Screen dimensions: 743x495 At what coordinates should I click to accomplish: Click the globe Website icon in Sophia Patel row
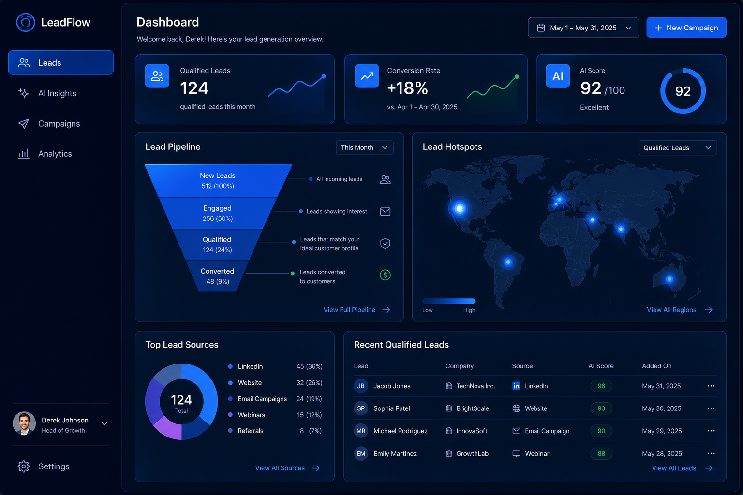516,408
